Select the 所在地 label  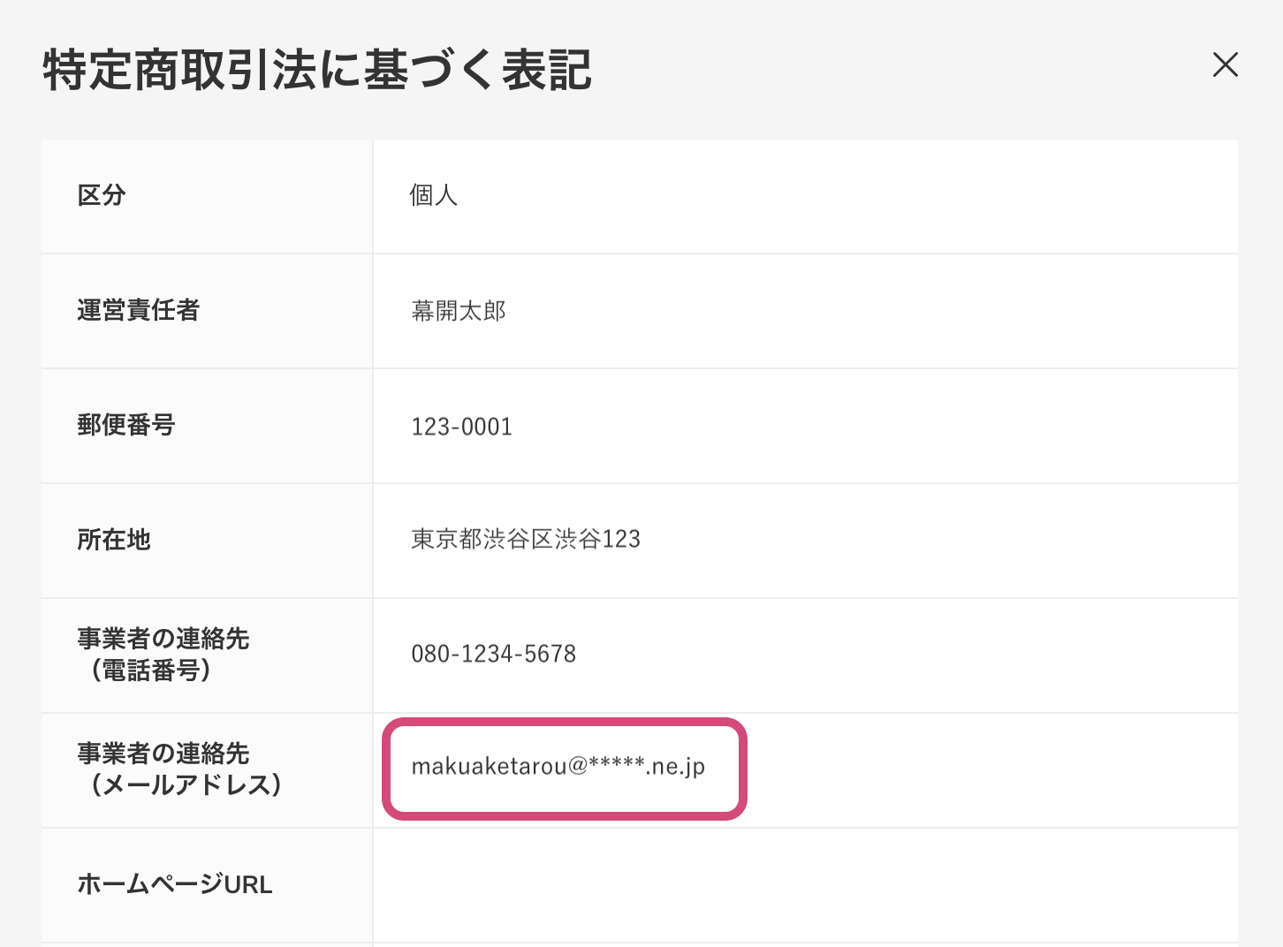(x=114, y=540)
